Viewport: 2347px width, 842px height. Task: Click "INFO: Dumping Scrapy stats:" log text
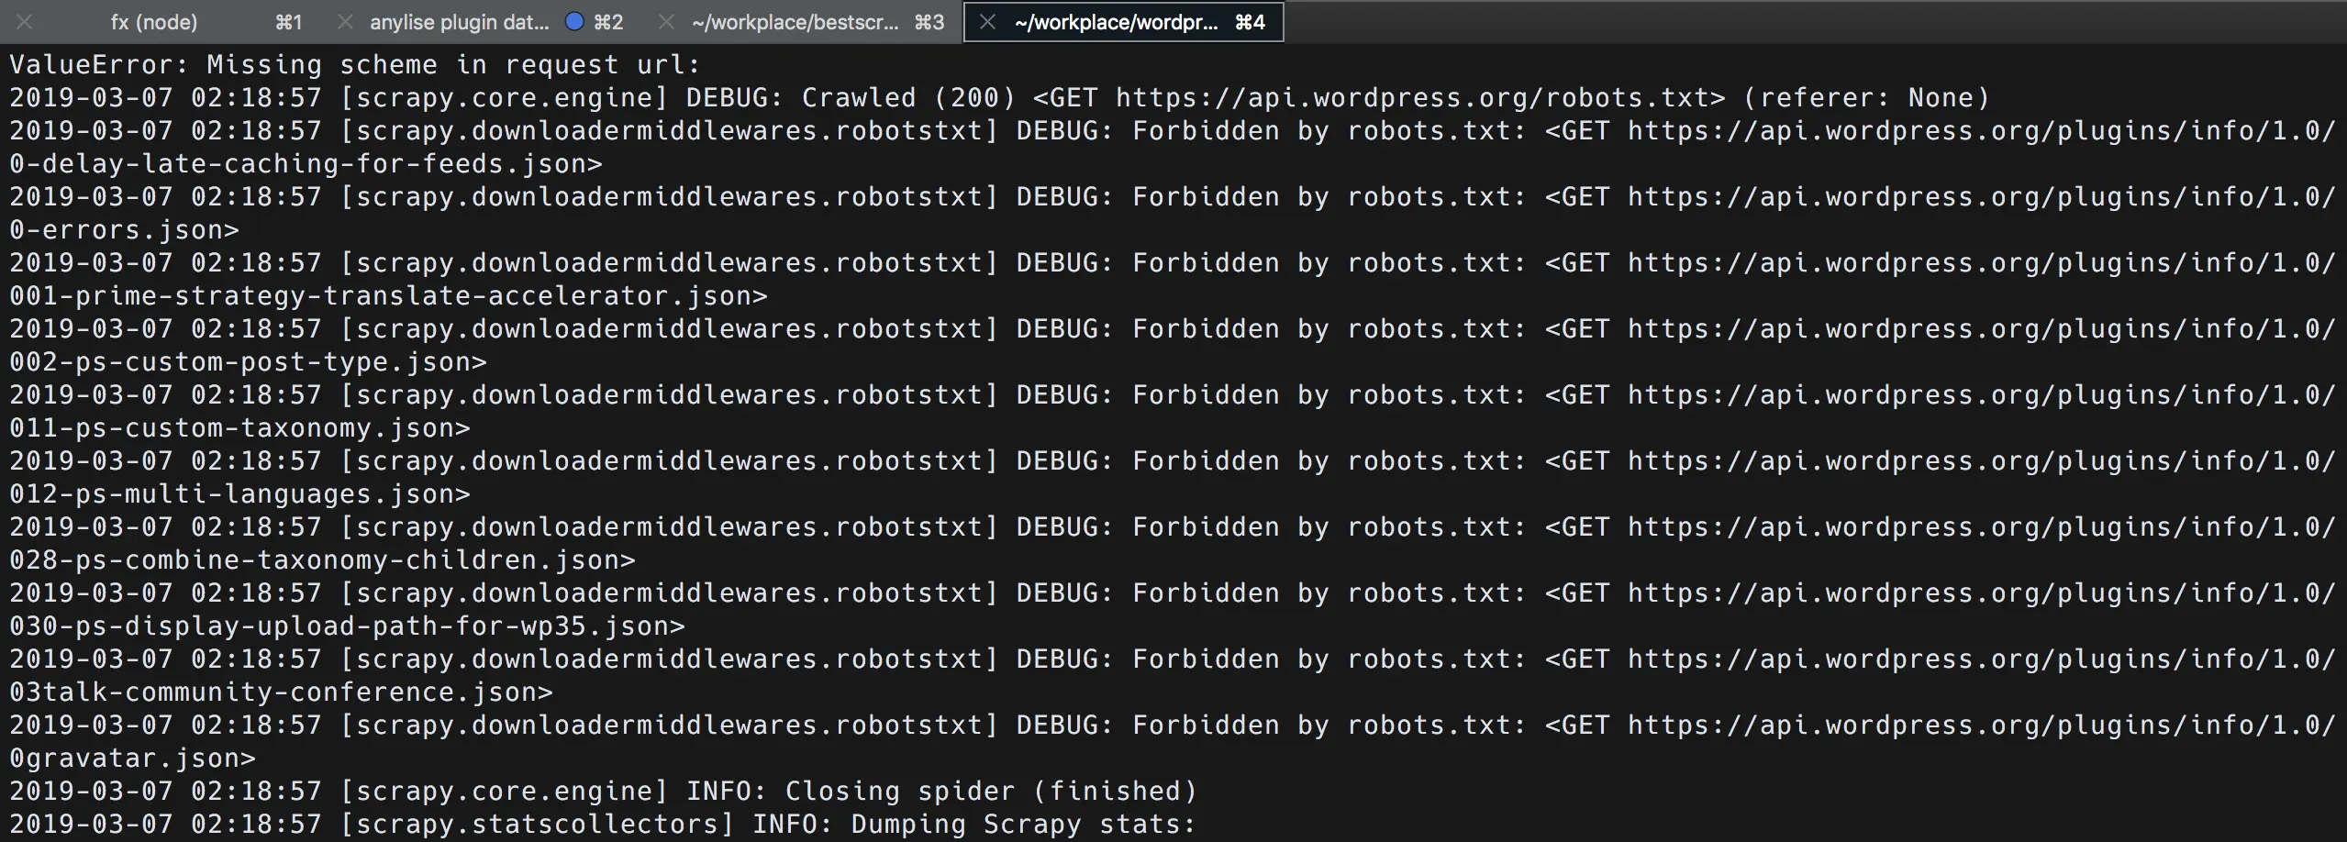[x=974, y=824]
